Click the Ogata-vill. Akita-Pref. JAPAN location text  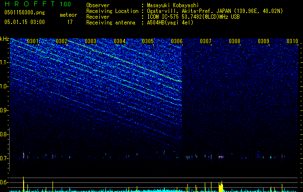(x=215, y=11)
